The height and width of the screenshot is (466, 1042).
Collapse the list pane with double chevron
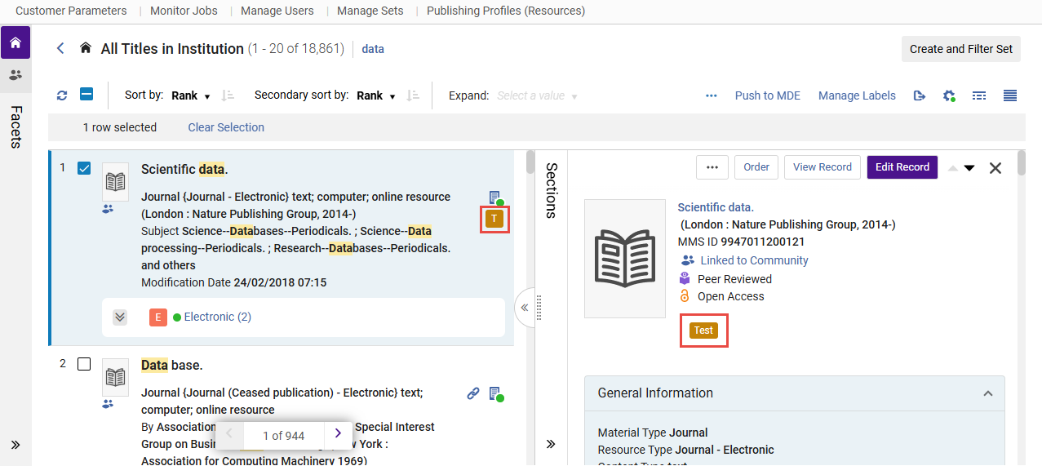pyautogui.click(x=525, y=308)
